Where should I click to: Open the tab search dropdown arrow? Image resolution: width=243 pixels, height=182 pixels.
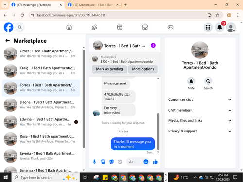(x=5, y=5)
